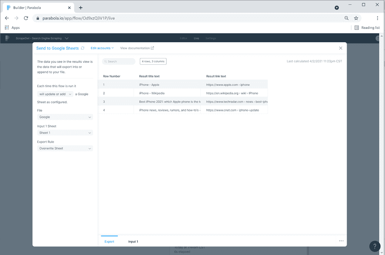Open the 'will update or add' dropdown
Image resolution: width=385 pixels, height=255 pixels.
55,94
